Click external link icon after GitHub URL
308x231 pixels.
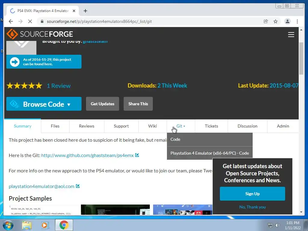pos(137,155)
